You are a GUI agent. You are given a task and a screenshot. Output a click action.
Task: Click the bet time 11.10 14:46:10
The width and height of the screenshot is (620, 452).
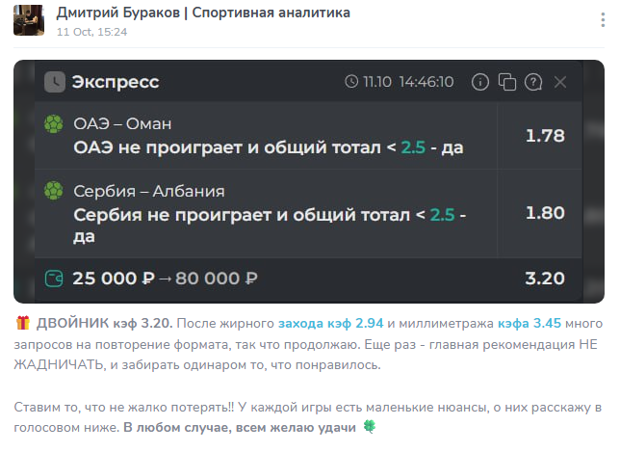pyautogui.click(x=408, y=82)
